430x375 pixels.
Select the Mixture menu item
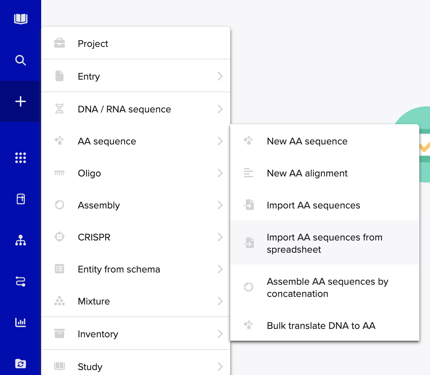click(x=94, y=301)
